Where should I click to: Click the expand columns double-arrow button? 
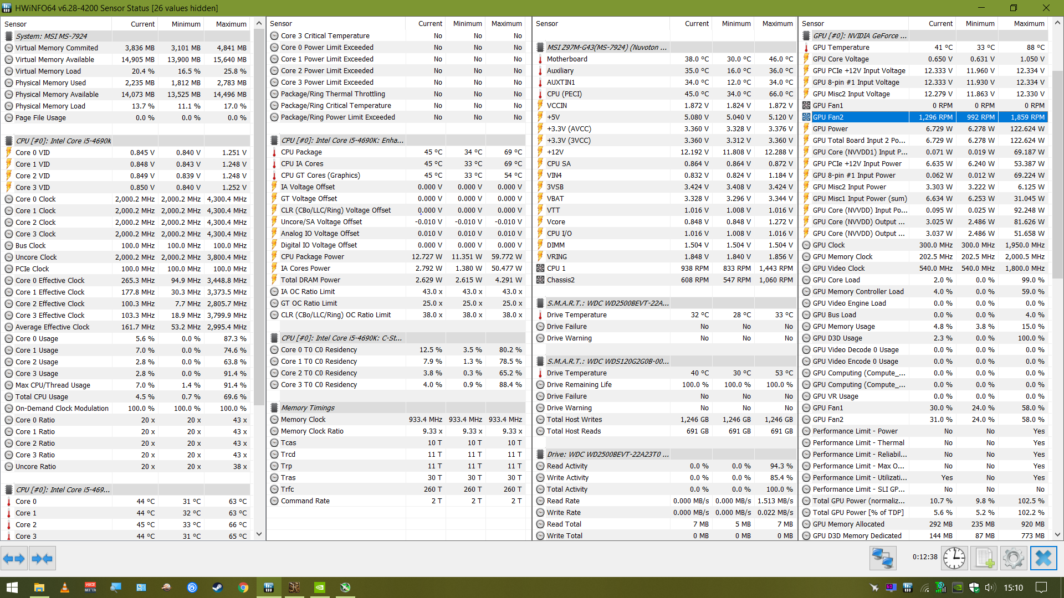click(x=14, y=559)
